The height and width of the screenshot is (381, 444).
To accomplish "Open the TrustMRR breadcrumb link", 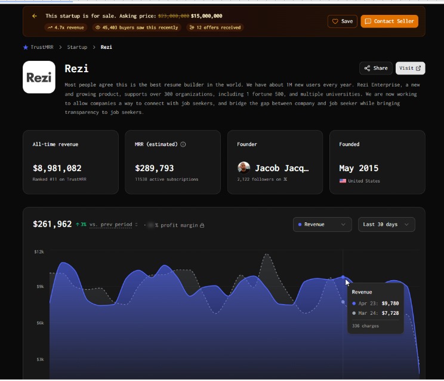I will click(42, 47).
